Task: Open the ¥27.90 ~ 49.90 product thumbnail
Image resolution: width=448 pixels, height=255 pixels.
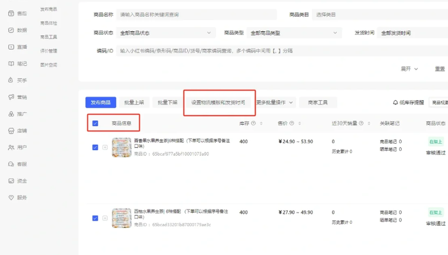Action: (x=121, y=218)
